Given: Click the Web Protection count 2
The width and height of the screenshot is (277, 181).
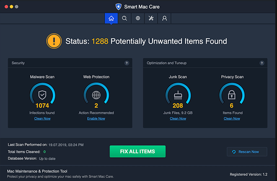Looking at the screenshot, I should [x=96, y=106].
